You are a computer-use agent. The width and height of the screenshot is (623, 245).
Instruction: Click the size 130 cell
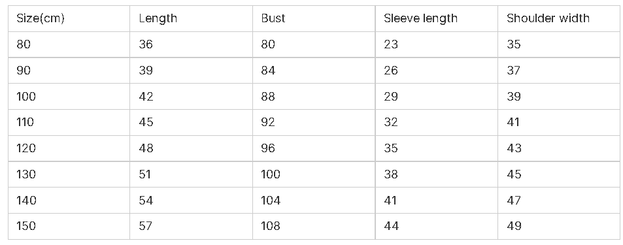(x=69, y=174)
